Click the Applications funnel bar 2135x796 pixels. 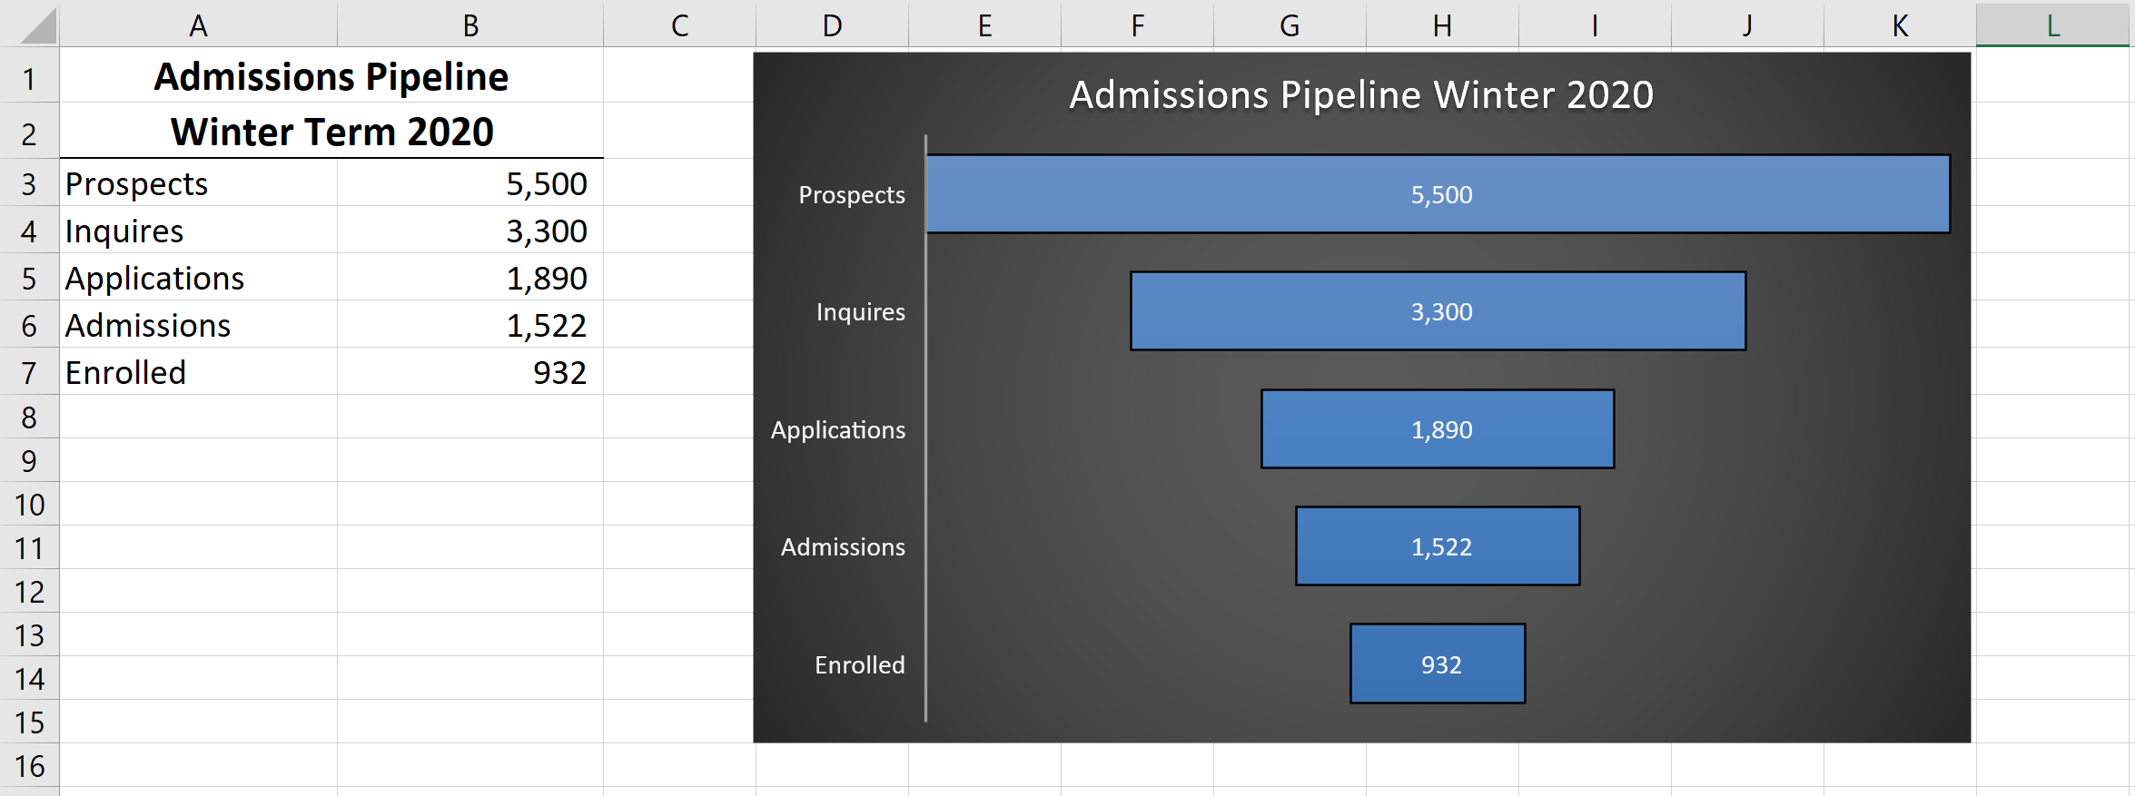pyautogui.click(x=1438, y=429)
